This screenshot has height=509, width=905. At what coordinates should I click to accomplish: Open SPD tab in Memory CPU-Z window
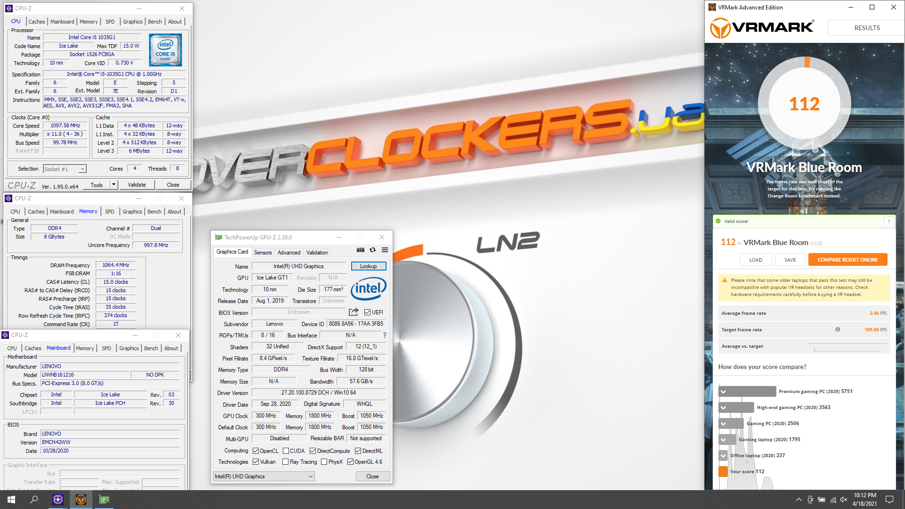click(109, 212)
